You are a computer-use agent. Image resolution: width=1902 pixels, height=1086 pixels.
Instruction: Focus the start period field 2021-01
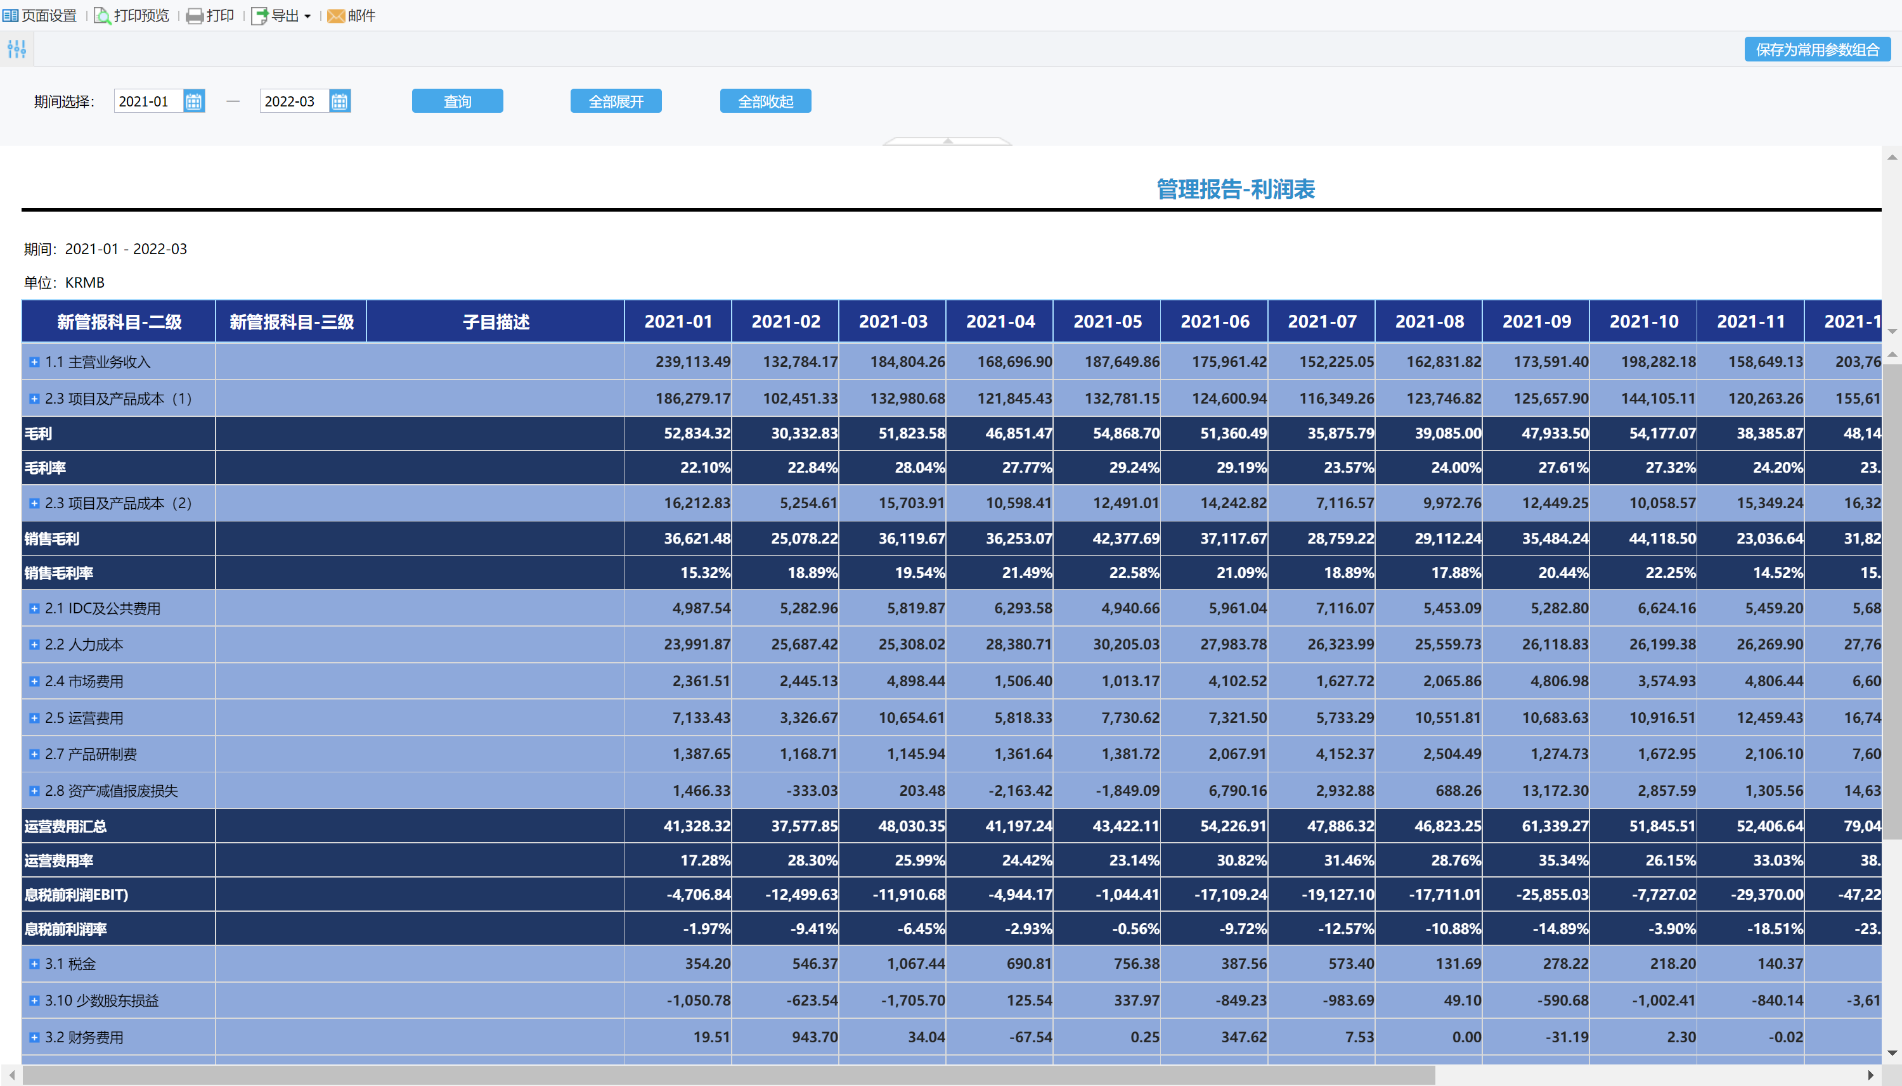coord(148,101)
